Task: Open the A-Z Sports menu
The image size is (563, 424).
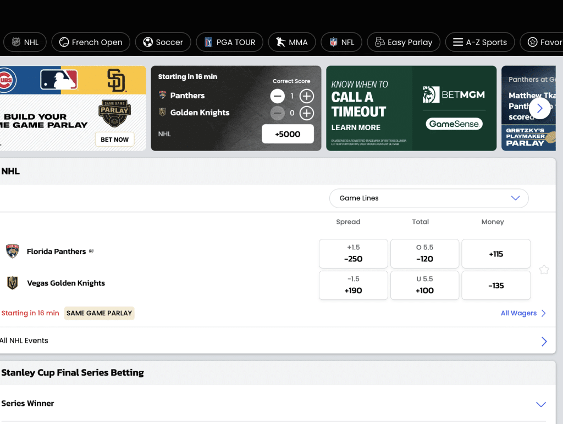Action: pyautogui.click(x=480, y=42)
